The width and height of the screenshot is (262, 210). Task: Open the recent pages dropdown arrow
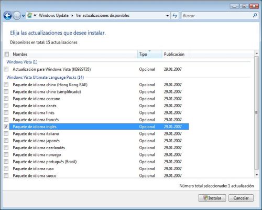pos(23,16)
